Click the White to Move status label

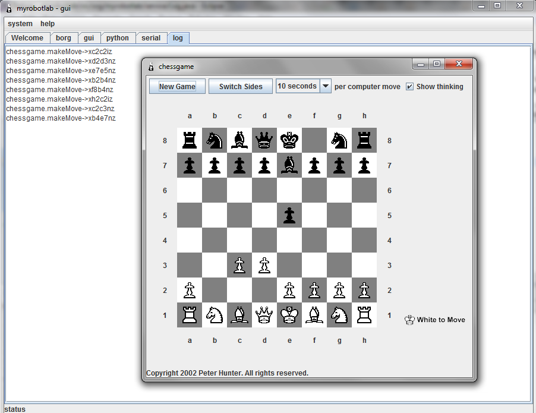(435, 320)
